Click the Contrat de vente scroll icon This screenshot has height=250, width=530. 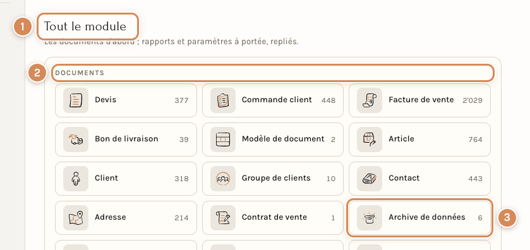[x=223, y=218]
